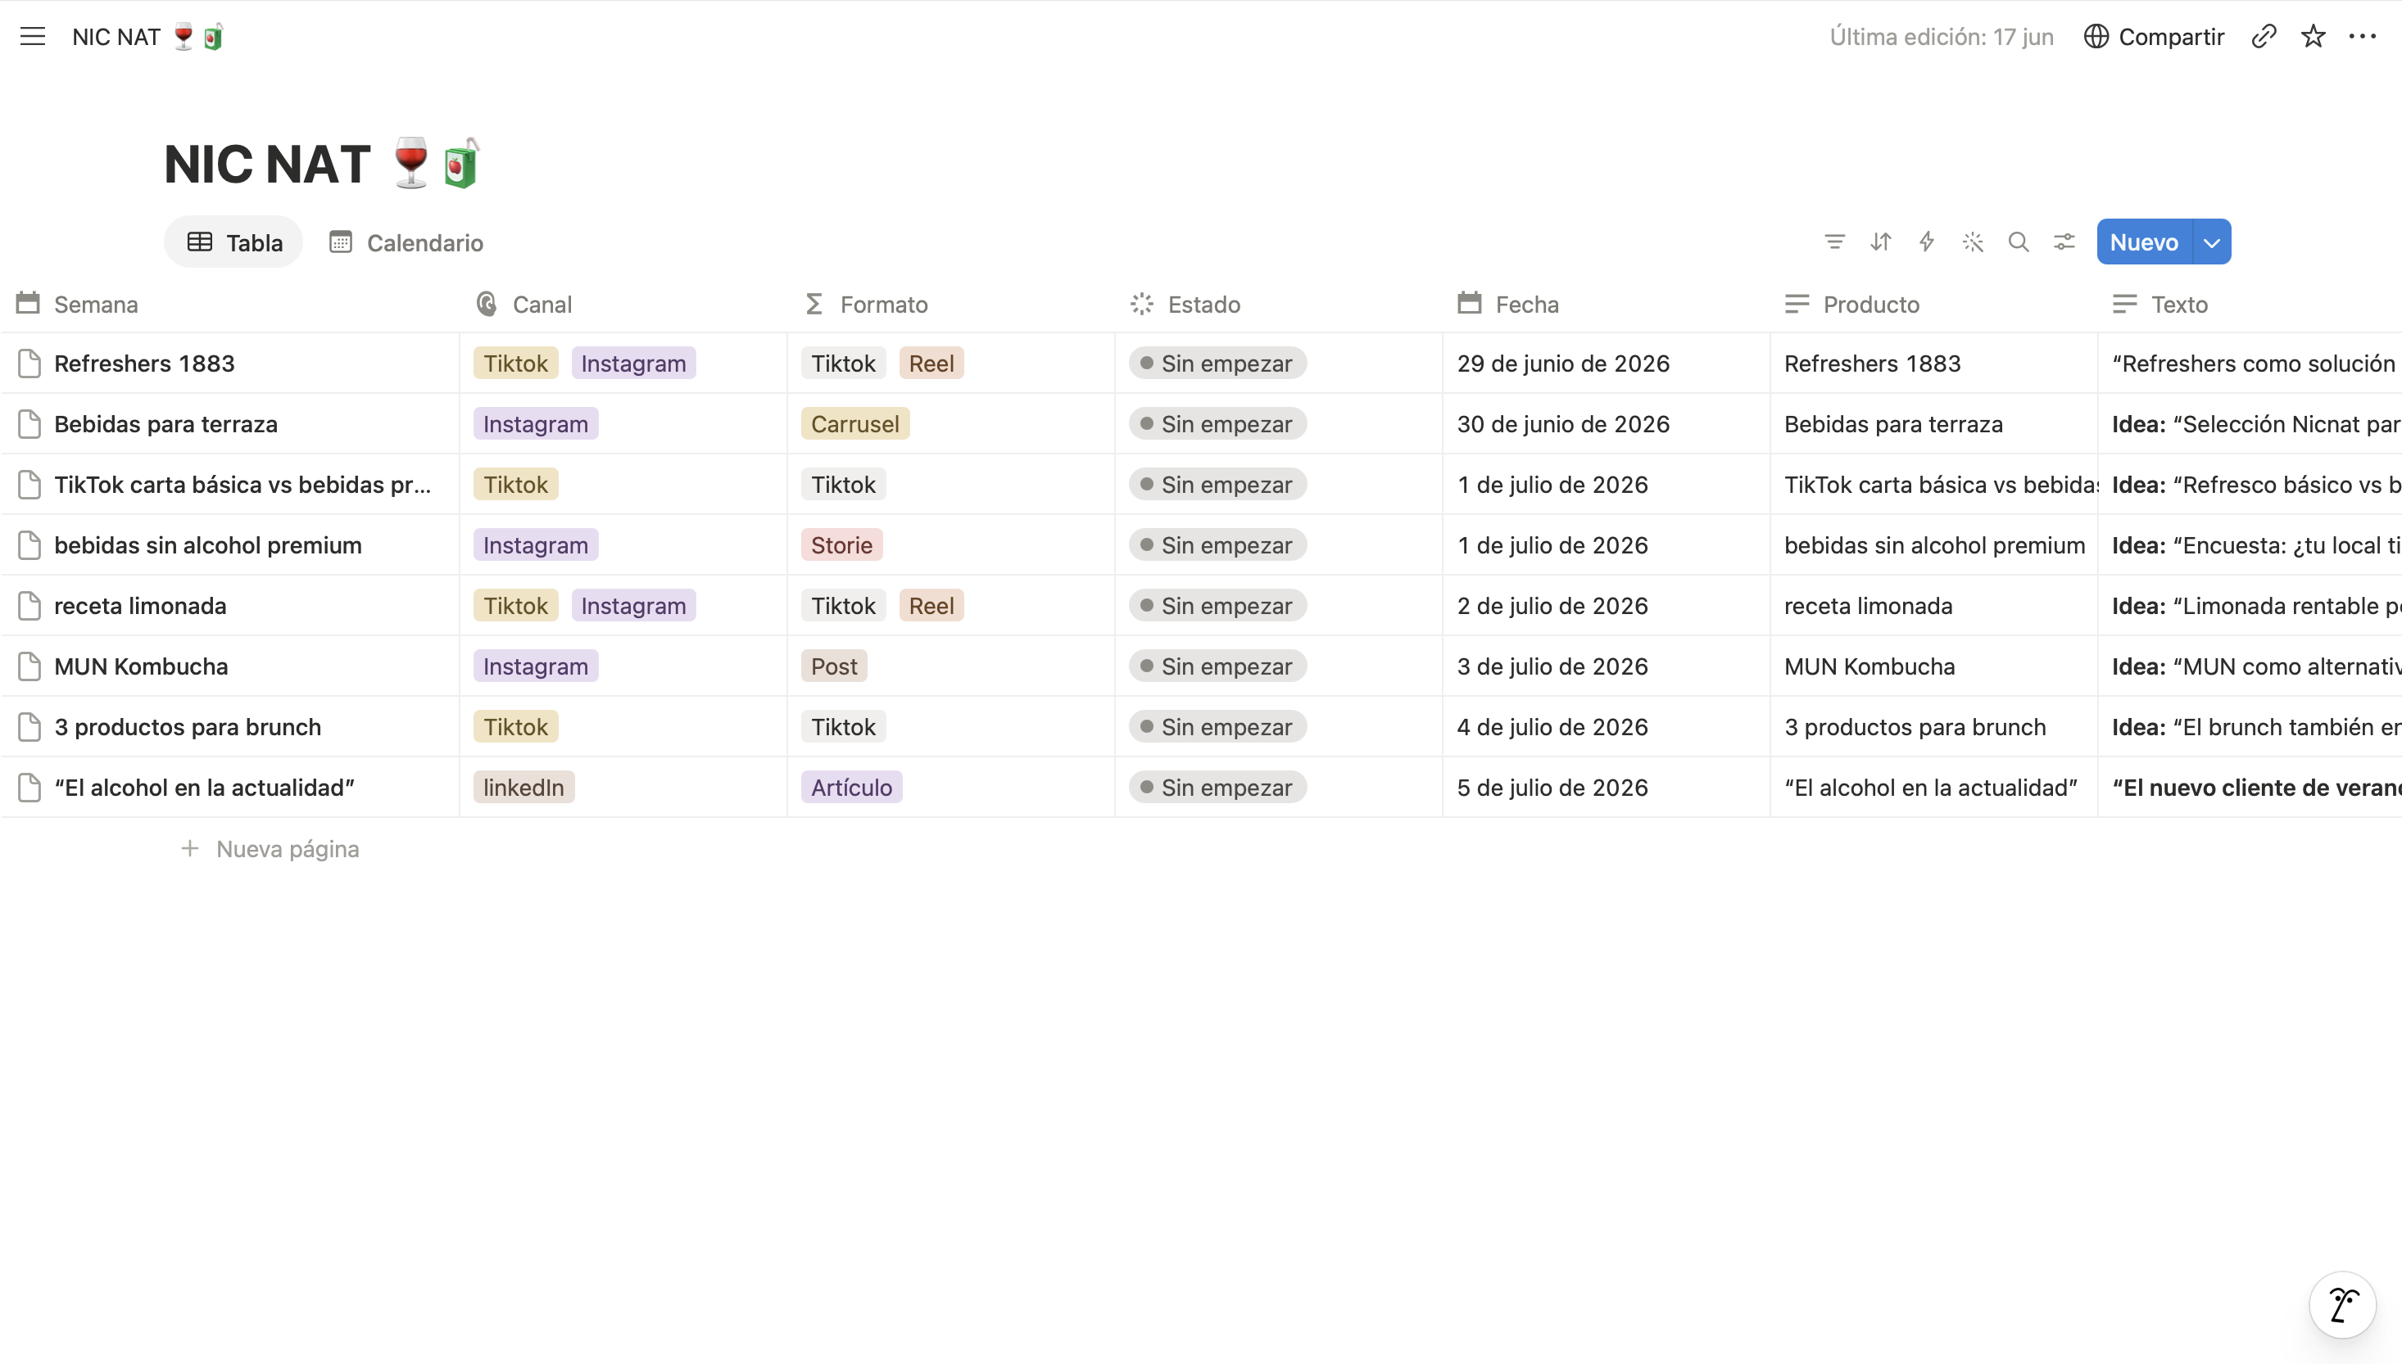Open the Producto column header menu
Screen dimensions: 2402x1364
pos(1933,305)
